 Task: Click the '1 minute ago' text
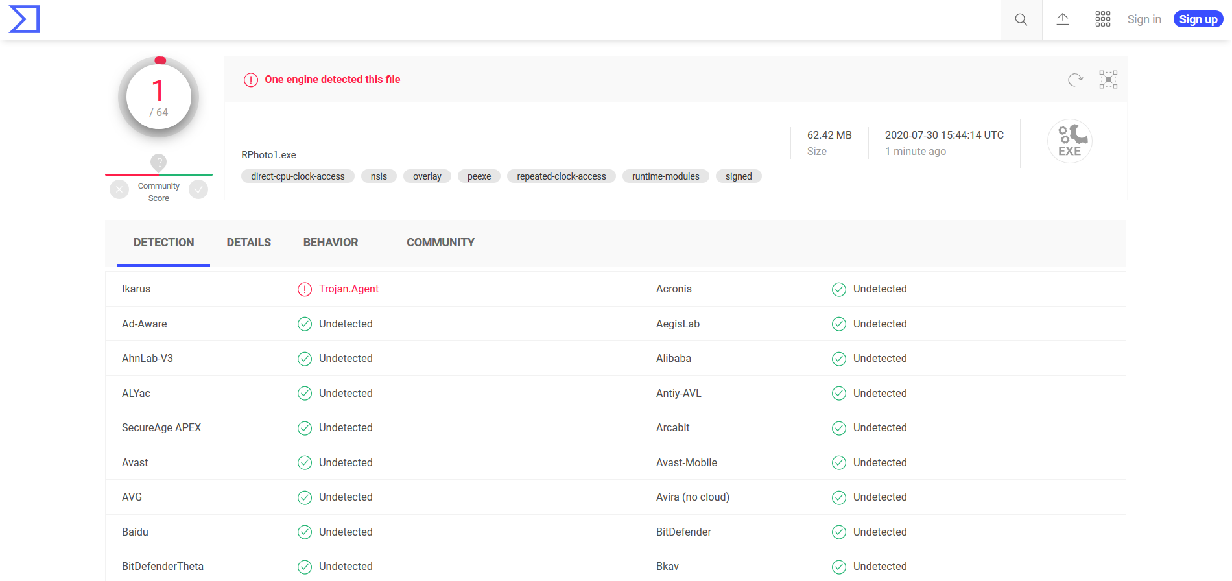(916, 151)
